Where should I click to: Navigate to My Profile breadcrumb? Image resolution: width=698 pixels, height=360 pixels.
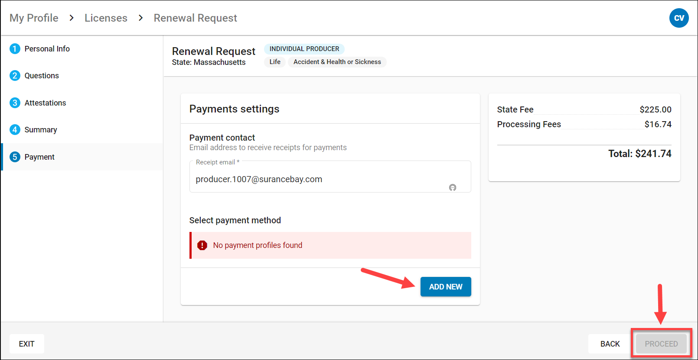pos(34,18)
